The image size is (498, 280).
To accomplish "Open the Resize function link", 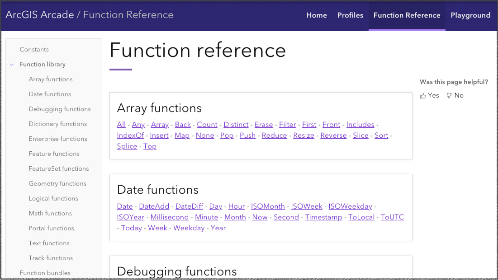I will [304, 135].
